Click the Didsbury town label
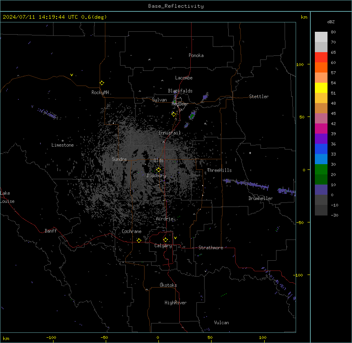Screen dimensions: 352x343 [156, 176]
